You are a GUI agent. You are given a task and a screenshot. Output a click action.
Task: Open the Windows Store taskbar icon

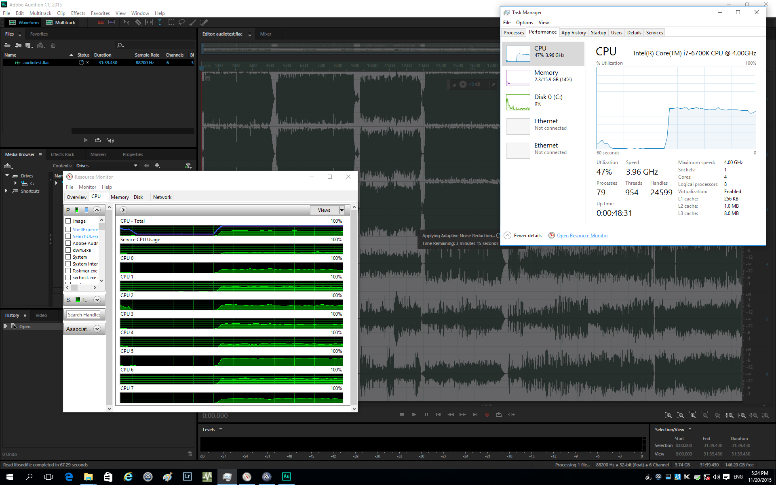click(108, 477)
